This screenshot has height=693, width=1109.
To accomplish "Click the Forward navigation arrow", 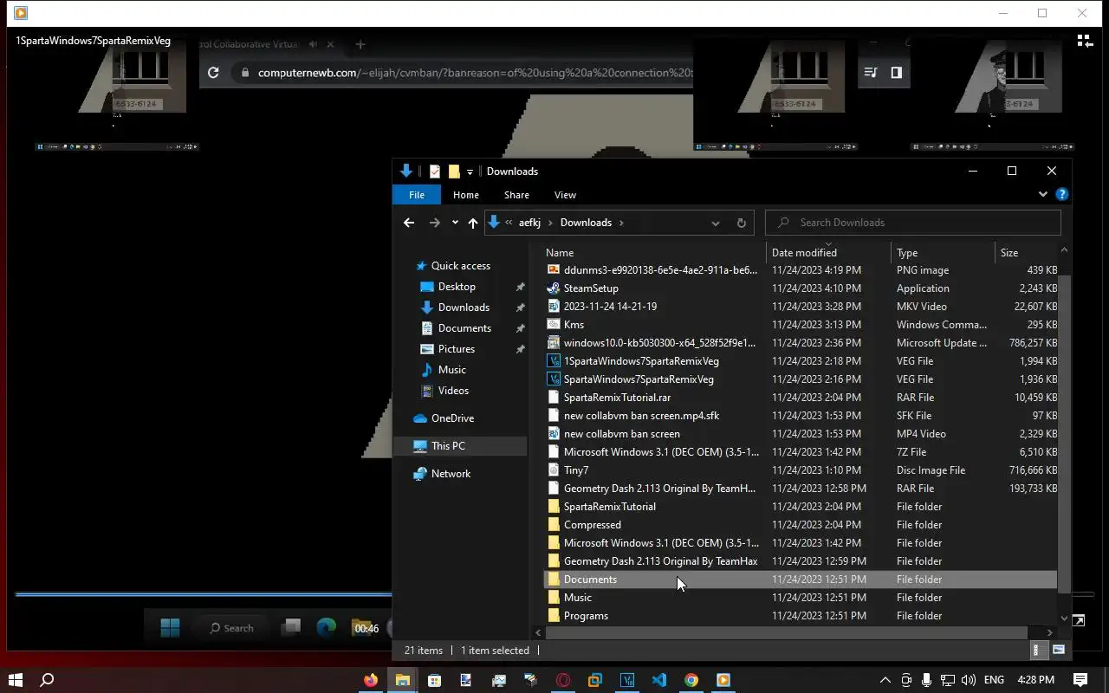I will (x=435, y=223).
